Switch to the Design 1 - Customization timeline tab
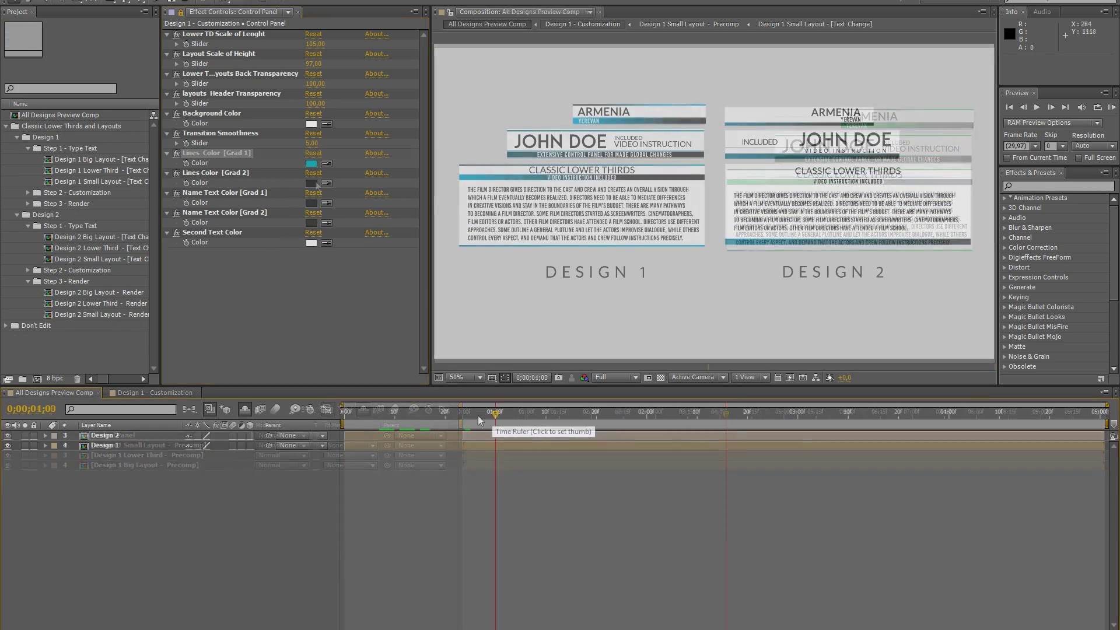This screenshot has width=1120, height=630. tap(154, 393)
